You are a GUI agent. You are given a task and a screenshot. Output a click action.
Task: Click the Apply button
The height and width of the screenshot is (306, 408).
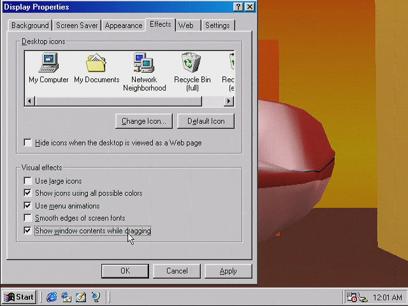coord(228,271)
